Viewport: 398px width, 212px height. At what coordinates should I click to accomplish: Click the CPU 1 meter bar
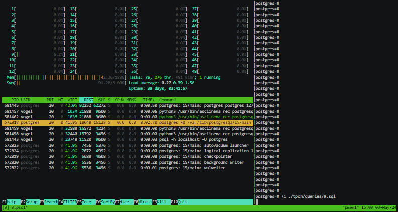[38, 9]
